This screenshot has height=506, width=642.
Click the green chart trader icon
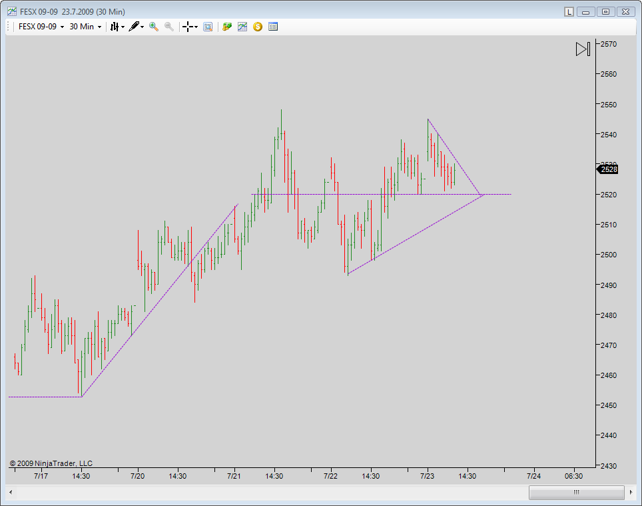(x=227, y=27)
